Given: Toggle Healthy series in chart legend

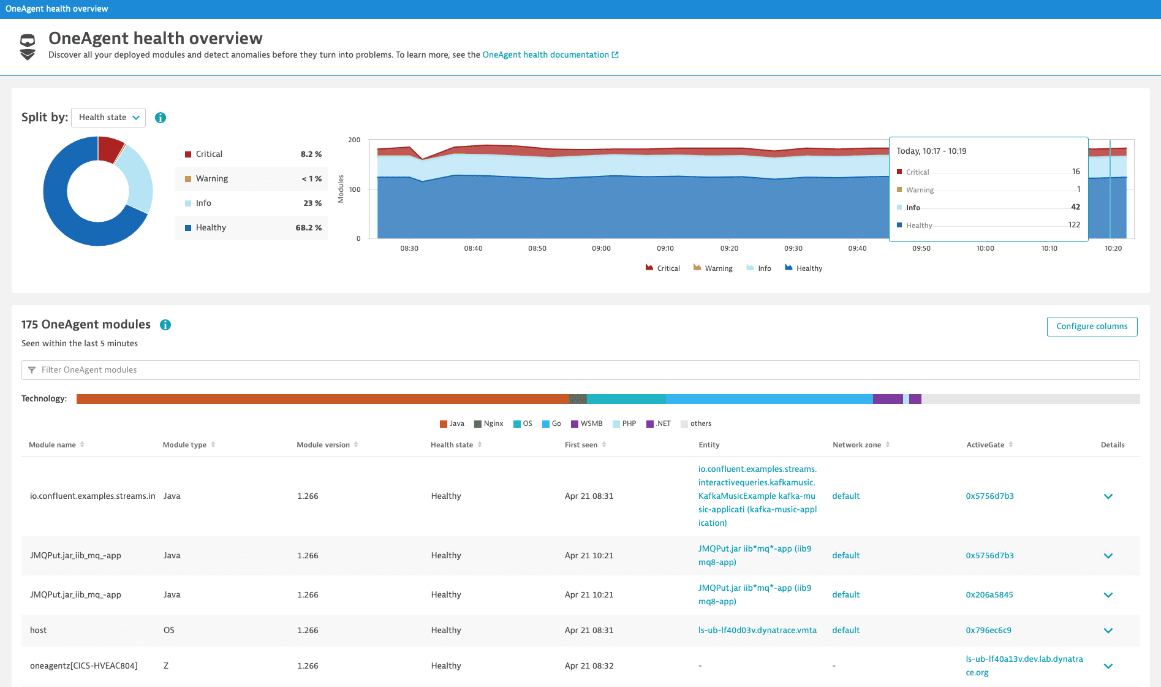Looking at the screenshot, I should point(803,268).
